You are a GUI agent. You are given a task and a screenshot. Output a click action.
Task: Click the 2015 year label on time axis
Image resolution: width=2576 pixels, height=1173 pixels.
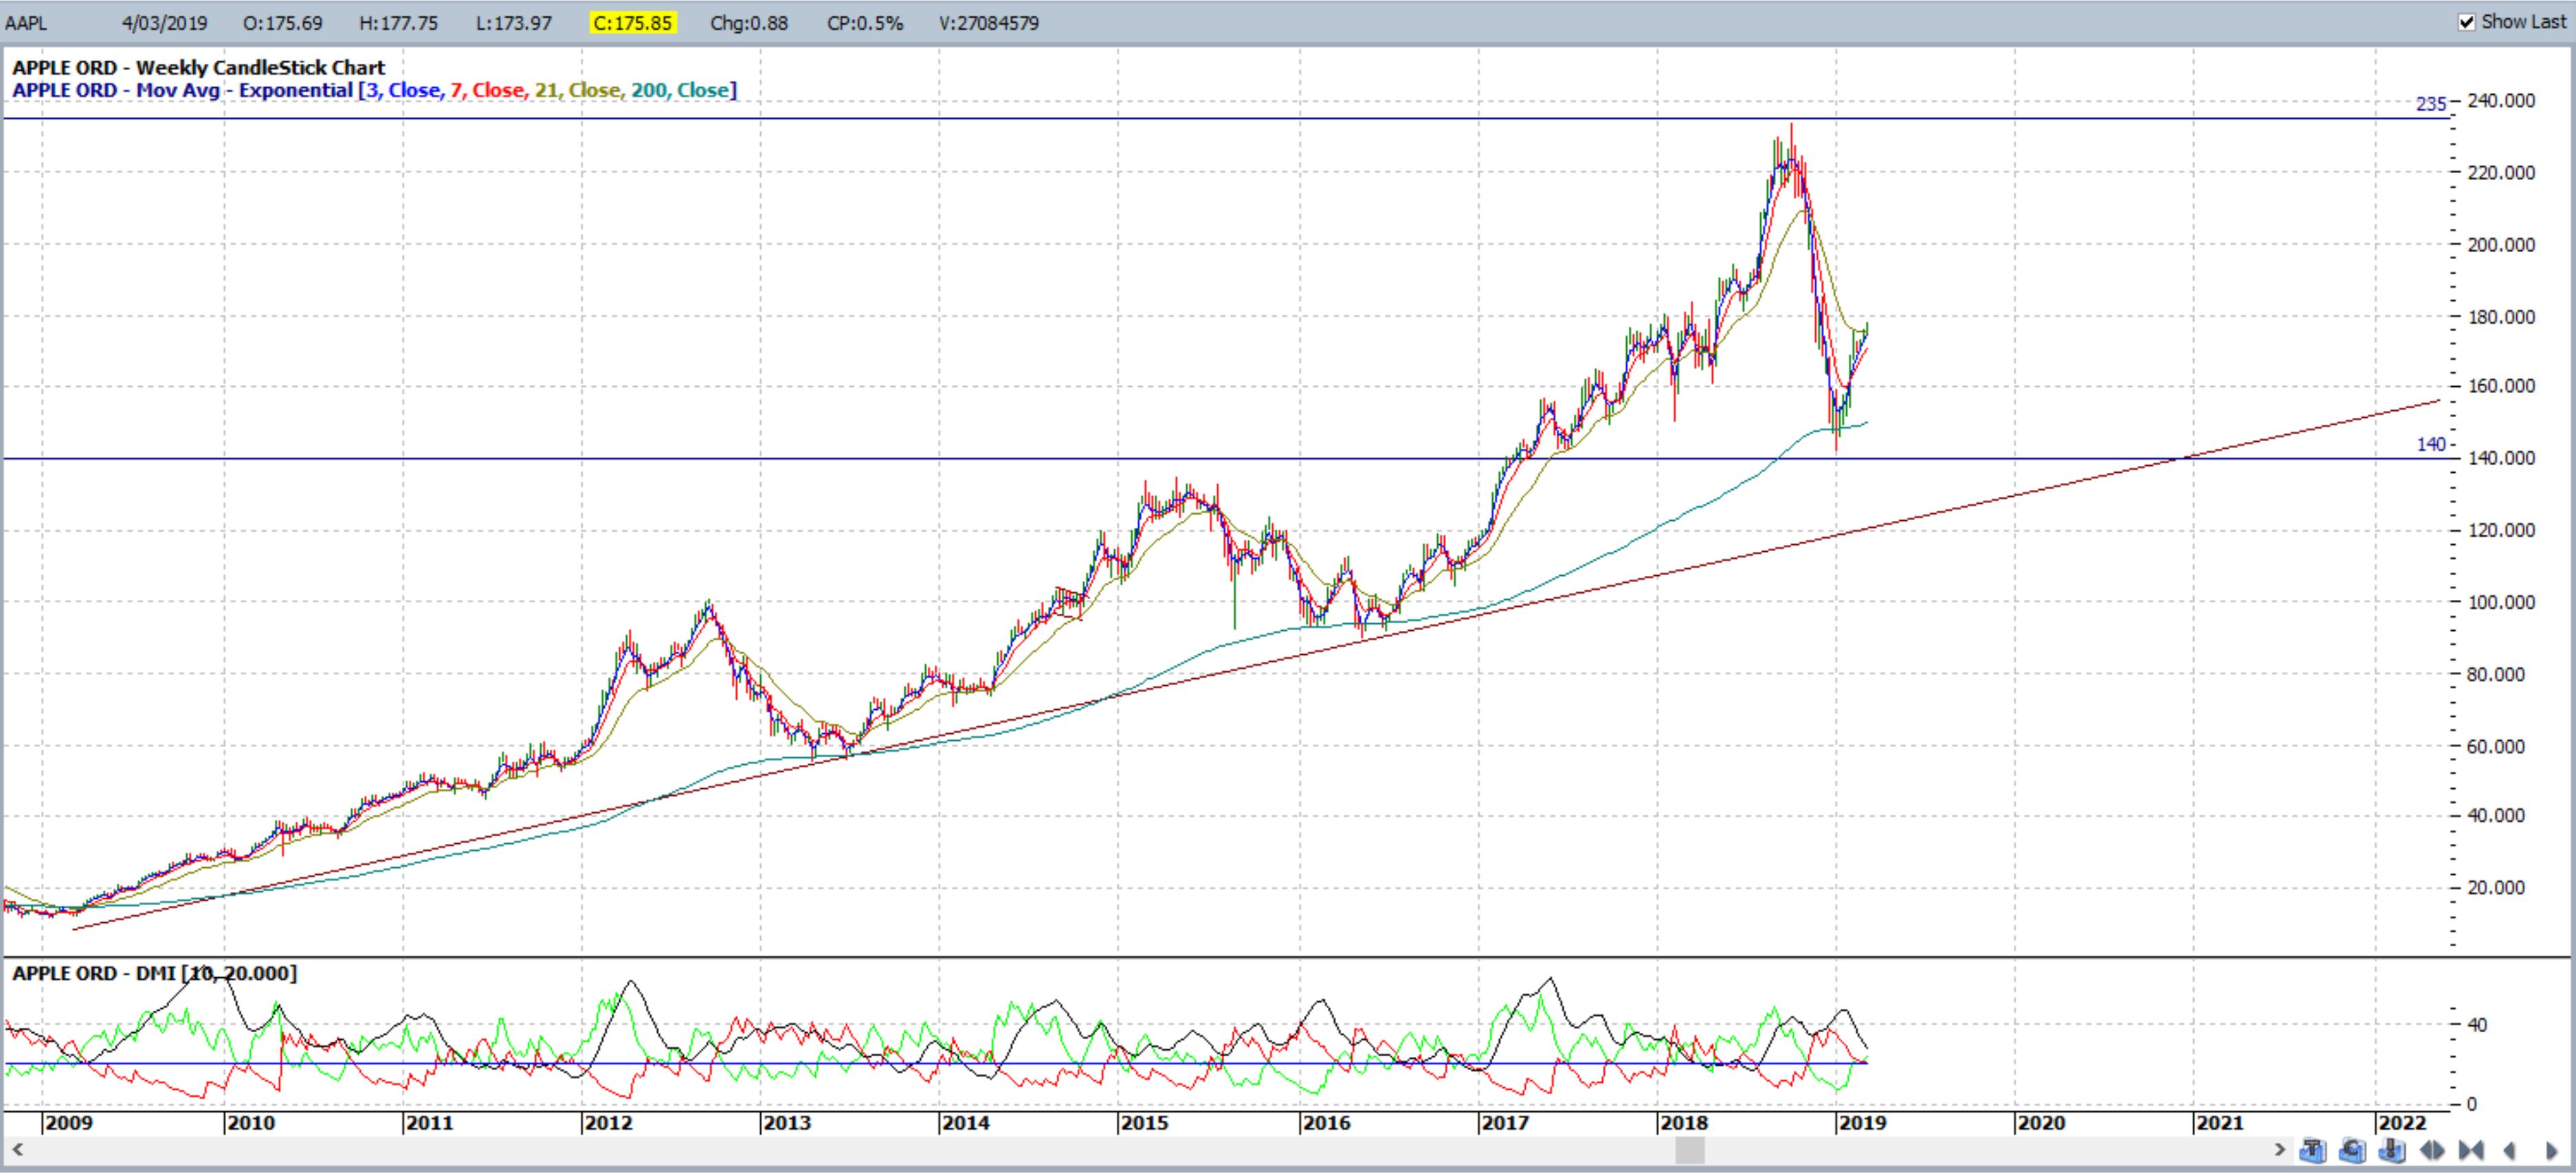tap(1144, 1123)
